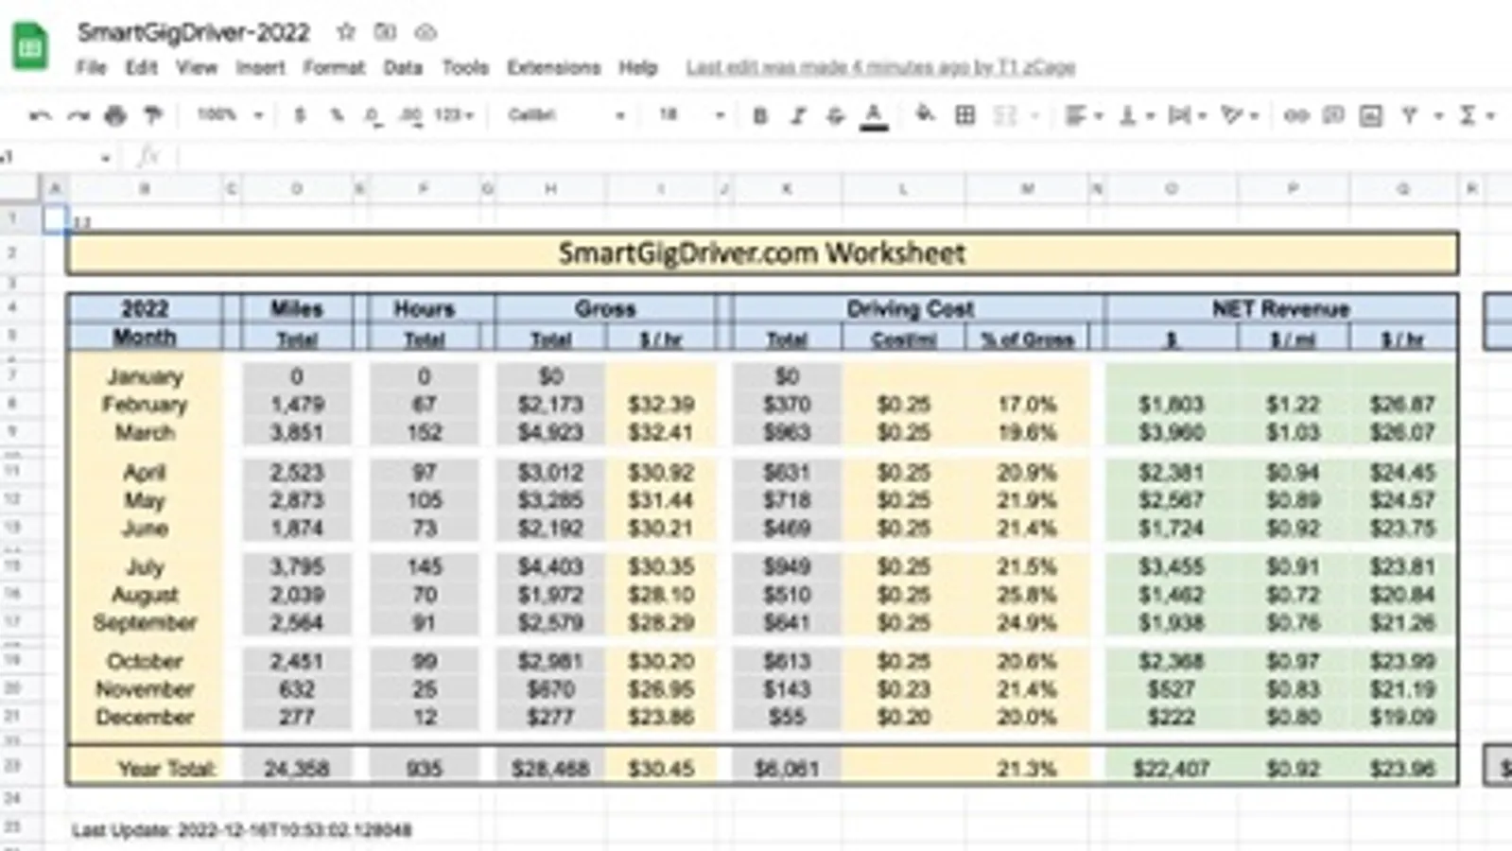
Task: Open the number format 123 dropdown
Action: tap(454, 115)
